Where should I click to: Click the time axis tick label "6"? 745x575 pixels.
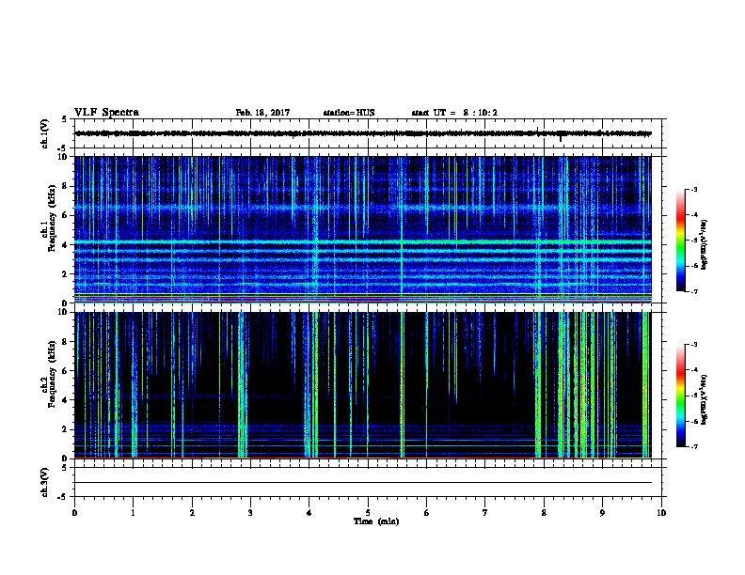427,513
